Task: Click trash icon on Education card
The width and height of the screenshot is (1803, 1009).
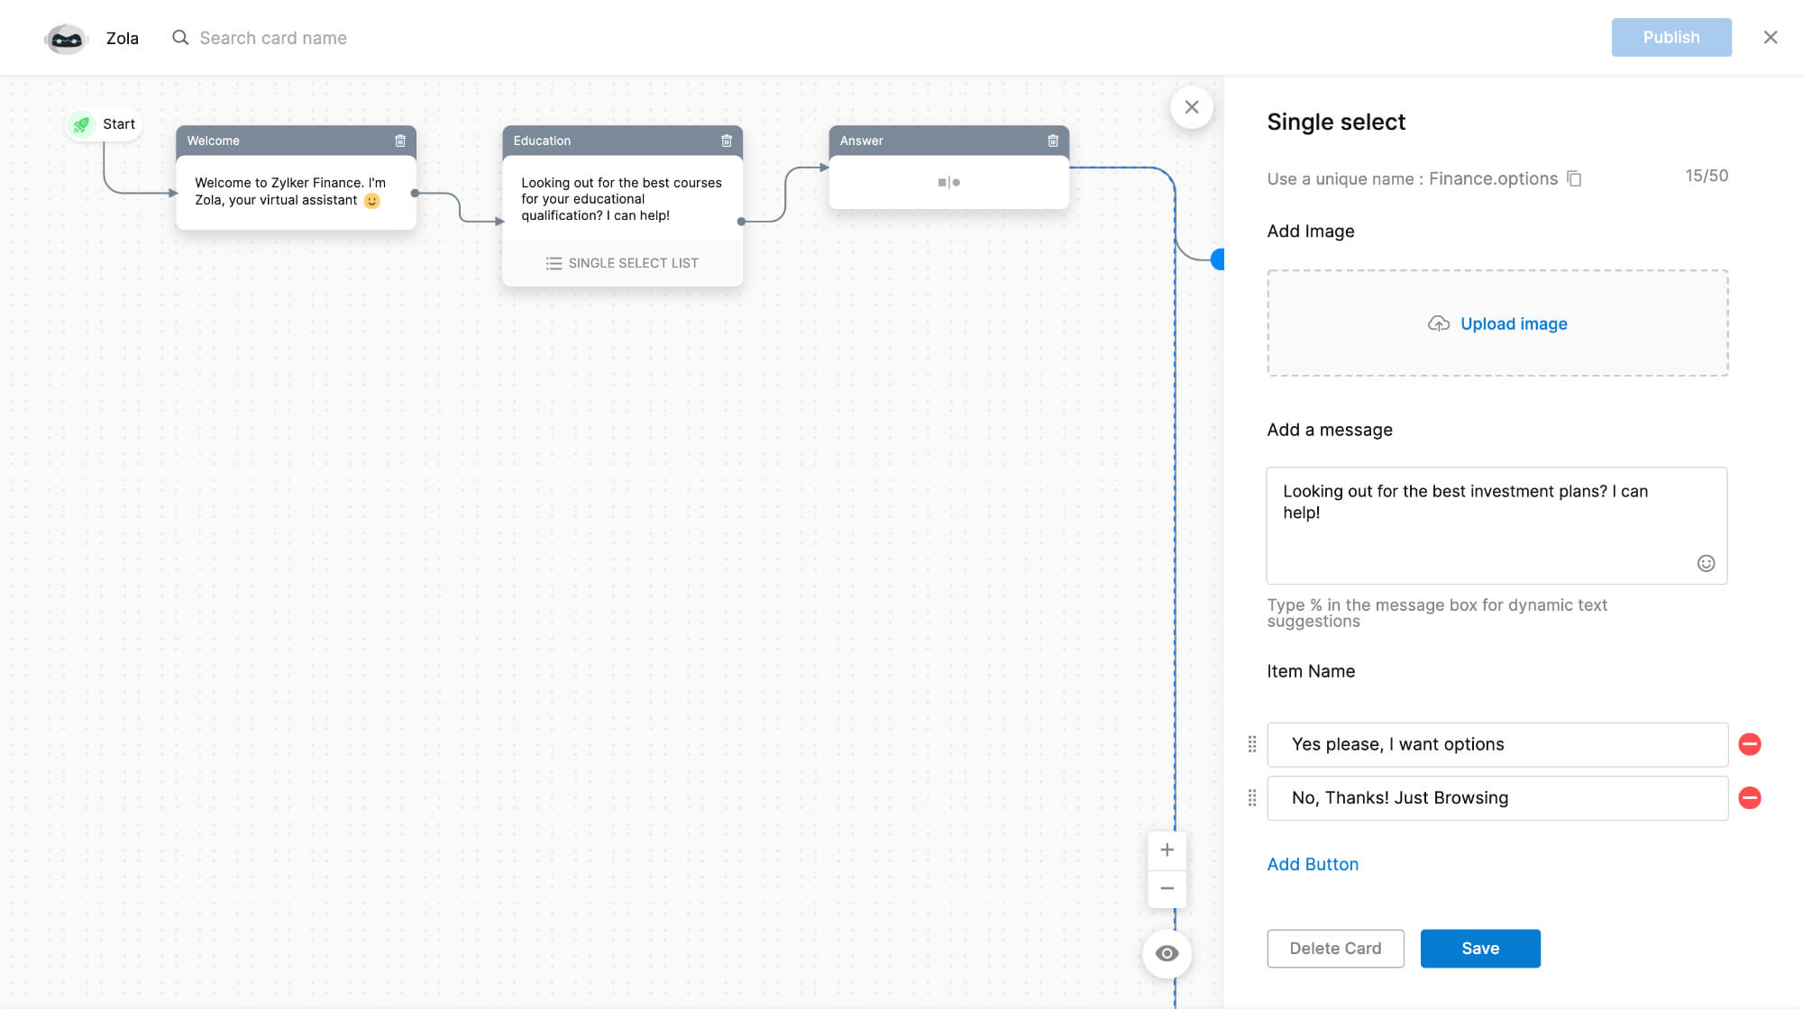Action: (x=727, y=141)
